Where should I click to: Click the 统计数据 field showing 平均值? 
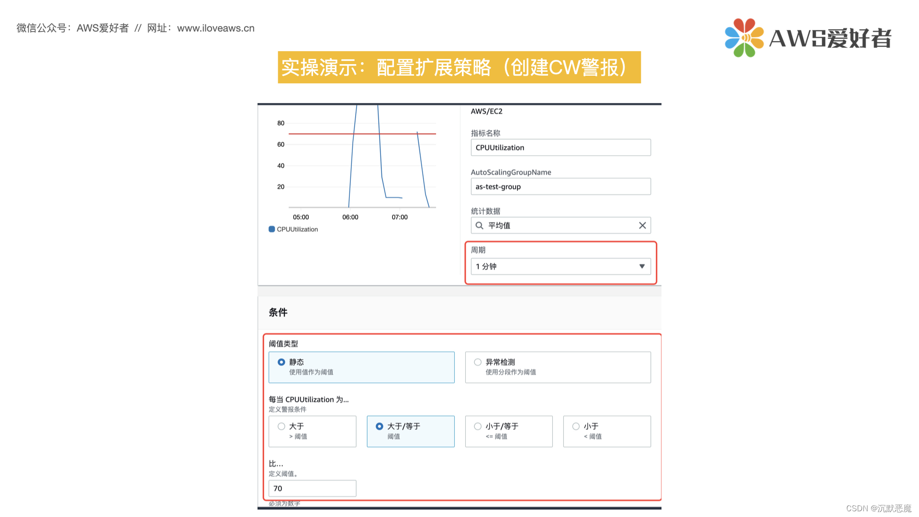click(560, 225)
